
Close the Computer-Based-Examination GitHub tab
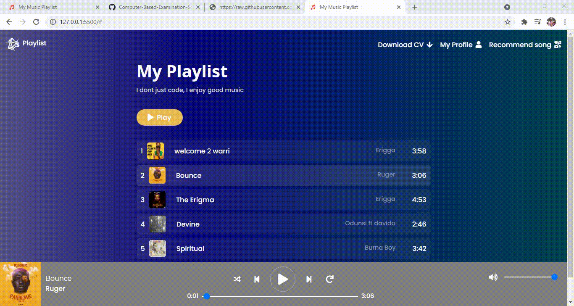[x=198, y=7]
